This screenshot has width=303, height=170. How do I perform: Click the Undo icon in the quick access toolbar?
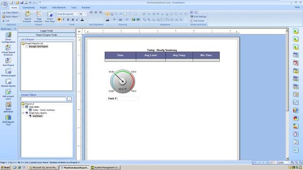click(x=30, y=2)
